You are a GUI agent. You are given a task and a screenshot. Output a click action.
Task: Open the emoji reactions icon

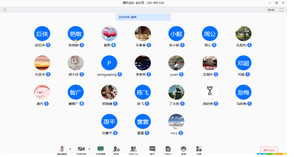coord(183,149)
